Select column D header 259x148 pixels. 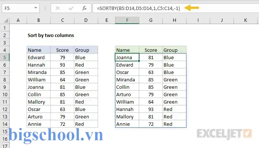[86, 20]
